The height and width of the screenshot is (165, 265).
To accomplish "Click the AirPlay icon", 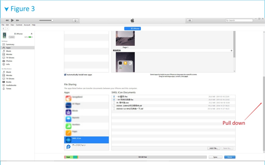I will coord(76,20).
